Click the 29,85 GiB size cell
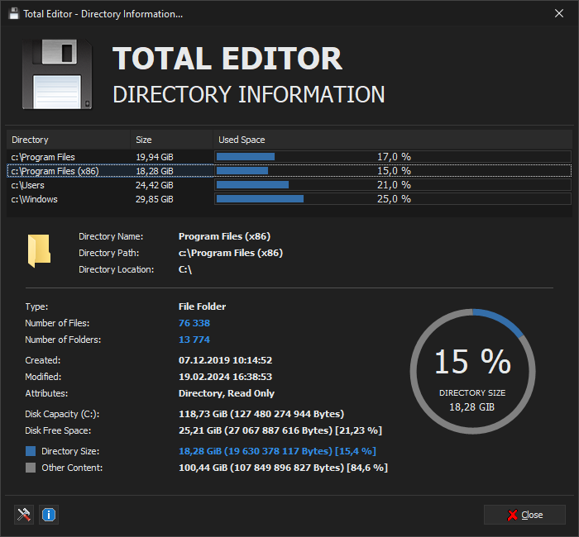 coord(155,199)
